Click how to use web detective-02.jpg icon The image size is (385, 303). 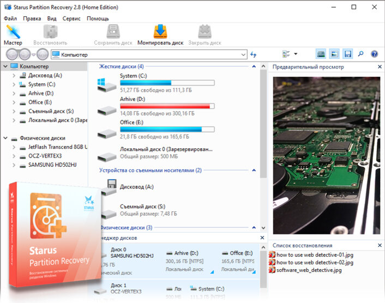point(272,262)
